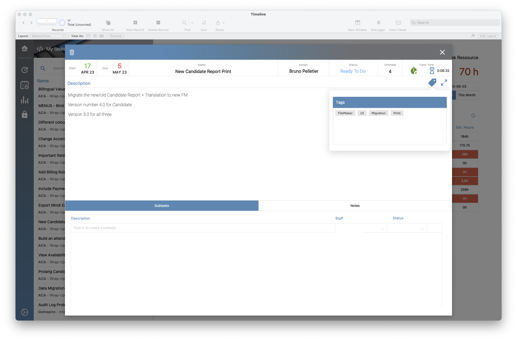517x341 pixels.
Task: Expand the description to full screen
Action: point(444,82)
